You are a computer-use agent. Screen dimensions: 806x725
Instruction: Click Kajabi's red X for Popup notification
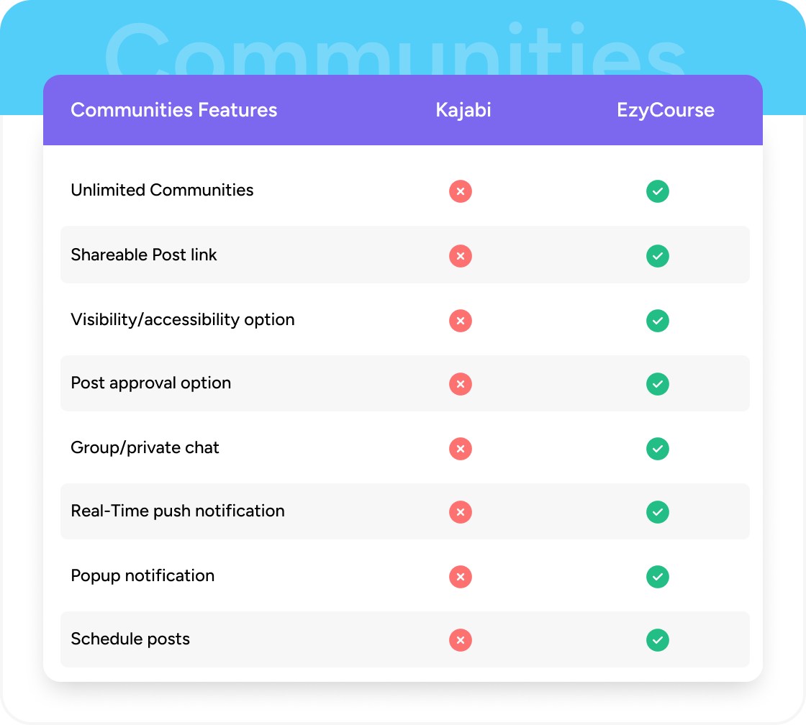[461, 577]
